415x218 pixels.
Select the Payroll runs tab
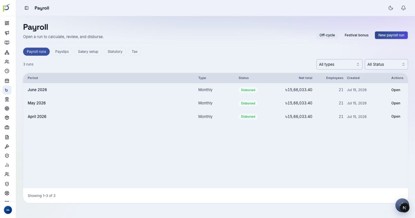pos(36,52)
